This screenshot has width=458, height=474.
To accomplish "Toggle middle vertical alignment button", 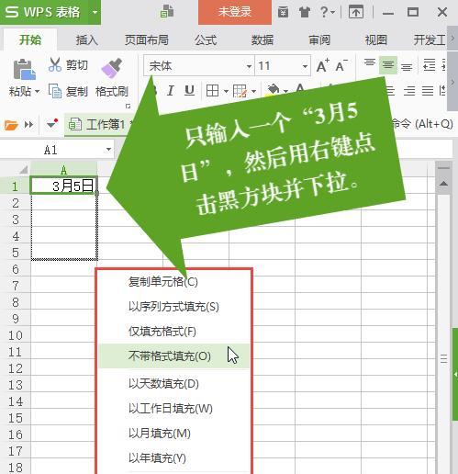I will coord(388,65).
